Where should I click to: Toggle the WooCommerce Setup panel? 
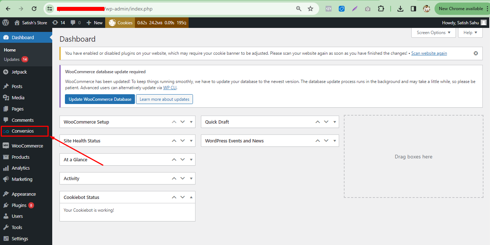(x=191, y=122)
